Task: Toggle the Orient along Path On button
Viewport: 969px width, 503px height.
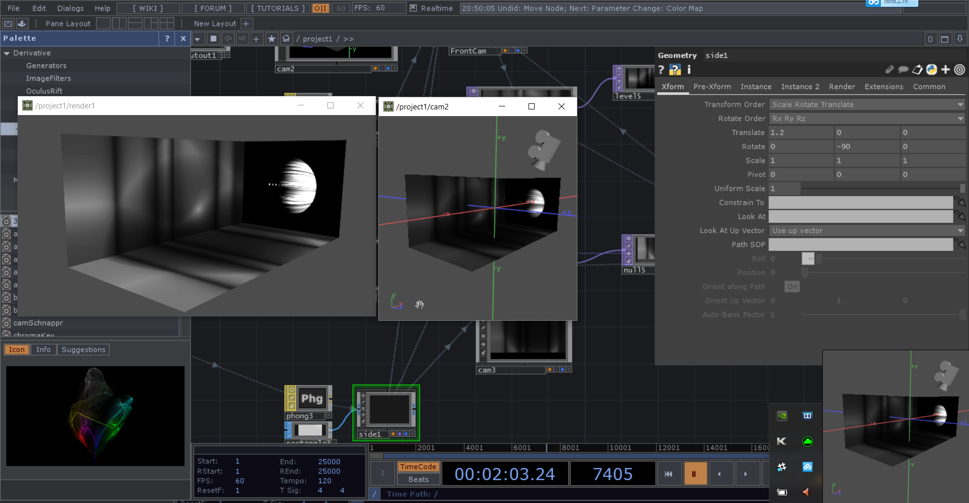Action: click(792, 287)
